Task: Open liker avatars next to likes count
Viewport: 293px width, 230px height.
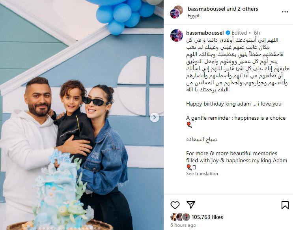Action: 180,217
